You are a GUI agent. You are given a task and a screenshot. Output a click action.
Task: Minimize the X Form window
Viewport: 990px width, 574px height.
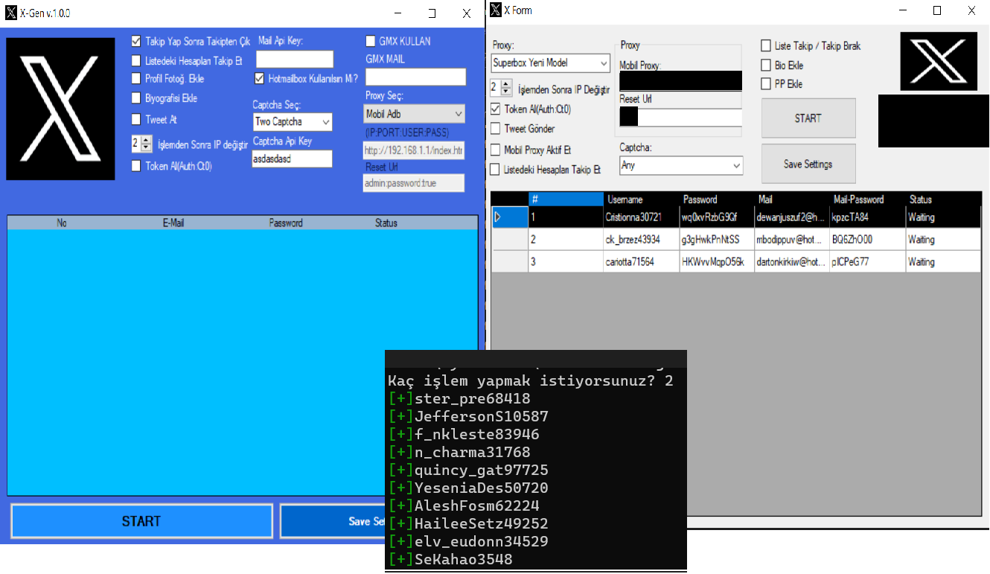pos(903,10)
